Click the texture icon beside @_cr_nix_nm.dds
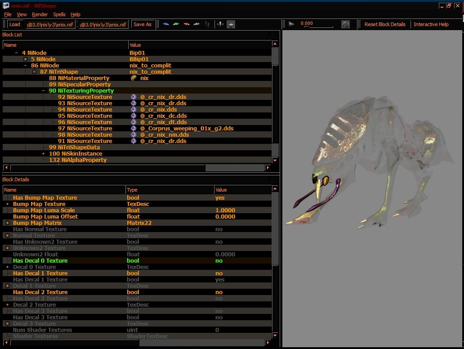This screenshot has height=349, width=464. tap(134, 134)
